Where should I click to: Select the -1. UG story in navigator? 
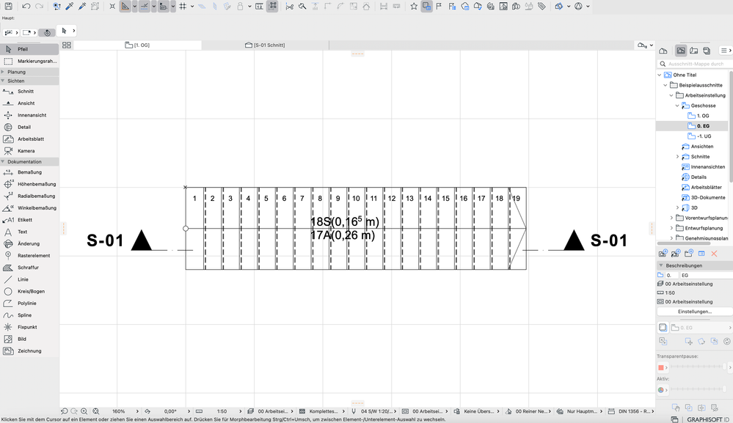click(x=704, y=136)
